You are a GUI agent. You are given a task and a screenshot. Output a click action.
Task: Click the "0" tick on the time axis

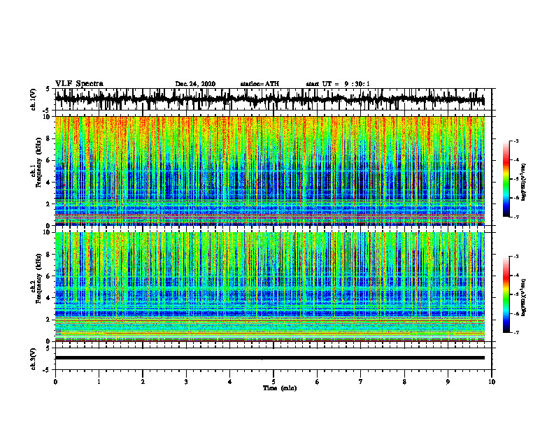[55, 382]
